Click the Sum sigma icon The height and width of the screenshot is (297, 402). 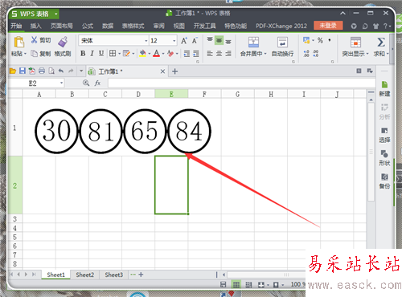pos(381,42)
